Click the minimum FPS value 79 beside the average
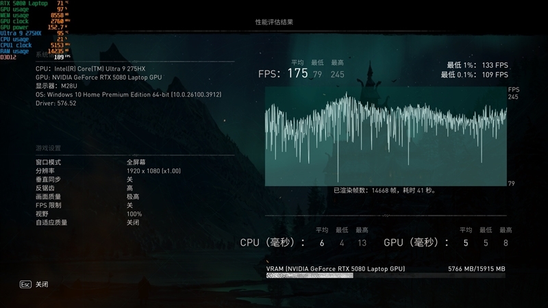 pyautogui.click(x=317, y=75)
